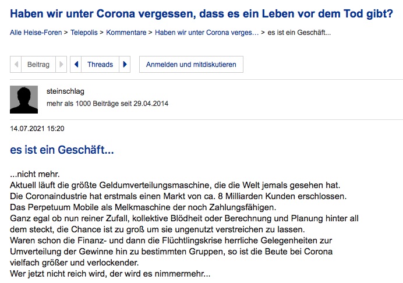Open the Threads overview button
The width and height of the screenshot is (403, 283).
pyautogui.click(x=100, y=65)
